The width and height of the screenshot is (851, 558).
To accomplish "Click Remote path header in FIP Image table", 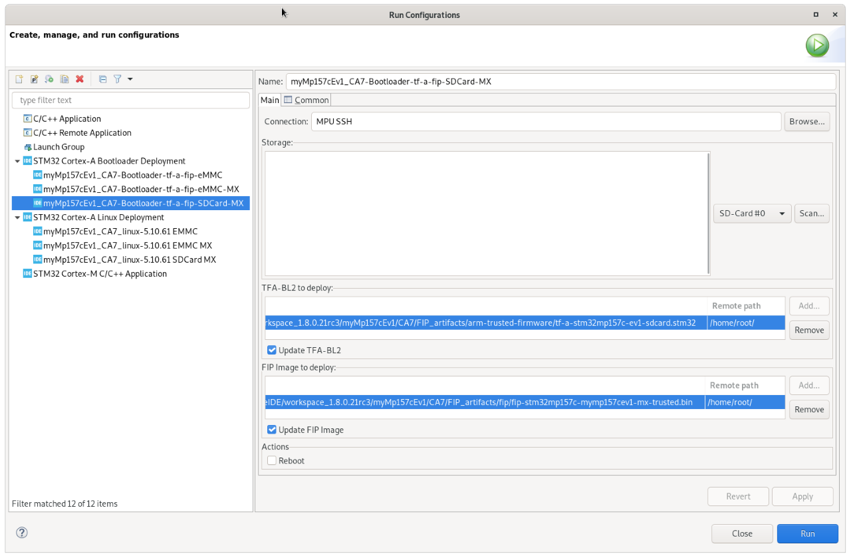I will pos(734,386).
